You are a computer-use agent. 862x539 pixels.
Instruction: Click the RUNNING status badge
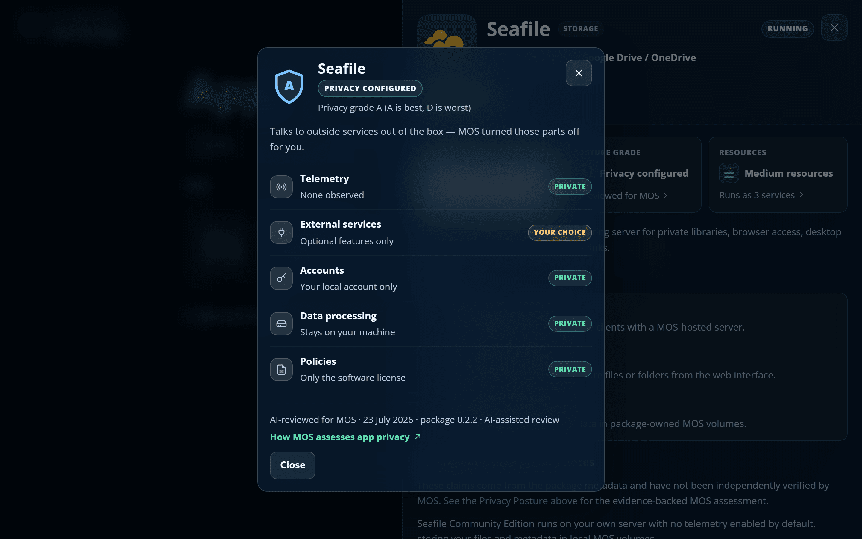coord(787,28)
